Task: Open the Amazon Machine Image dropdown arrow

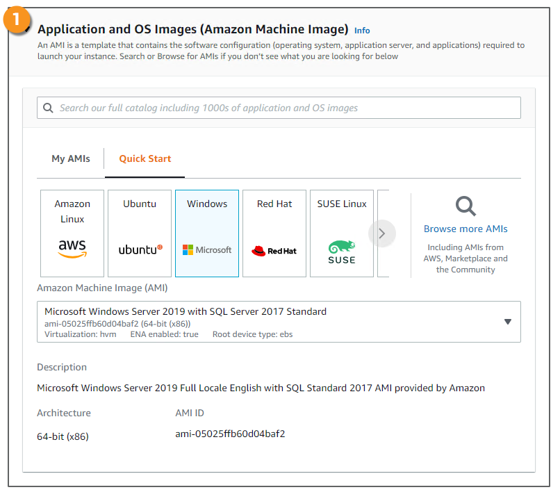Action: coord(507,322)
